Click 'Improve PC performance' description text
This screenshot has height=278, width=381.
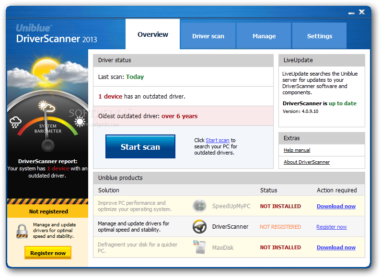tap(135, 206)
